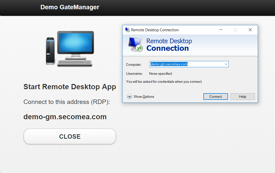Viewport: 275px width, 173px height.
Task: Click the disabled maximize button of dialog
Action: (x=235, y=30)
